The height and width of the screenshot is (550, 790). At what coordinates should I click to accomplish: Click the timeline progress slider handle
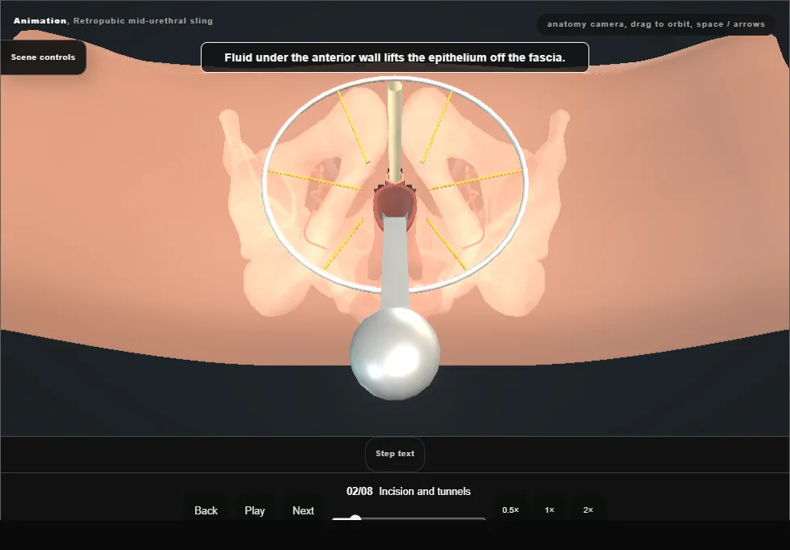[355, 518]
